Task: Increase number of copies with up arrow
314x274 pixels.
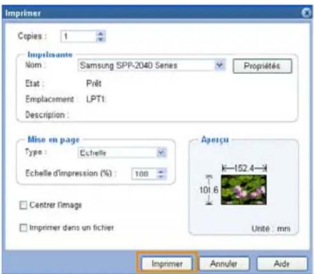Action: tap(101, 33)
